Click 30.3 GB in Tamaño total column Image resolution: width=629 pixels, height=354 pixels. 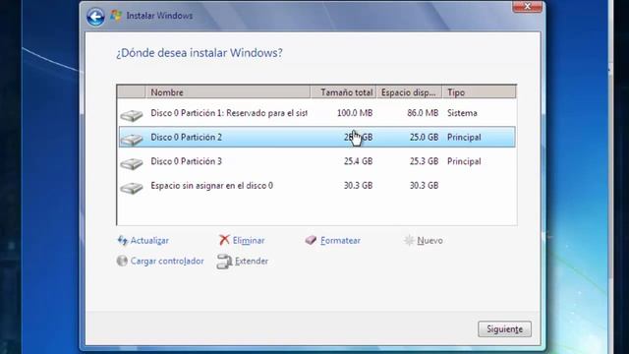click(x=358, y=186)
